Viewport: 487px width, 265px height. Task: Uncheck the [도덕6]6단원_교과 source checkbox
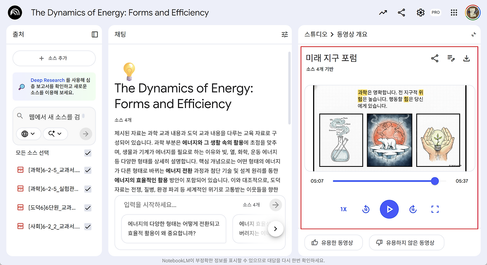coord(88,208)
